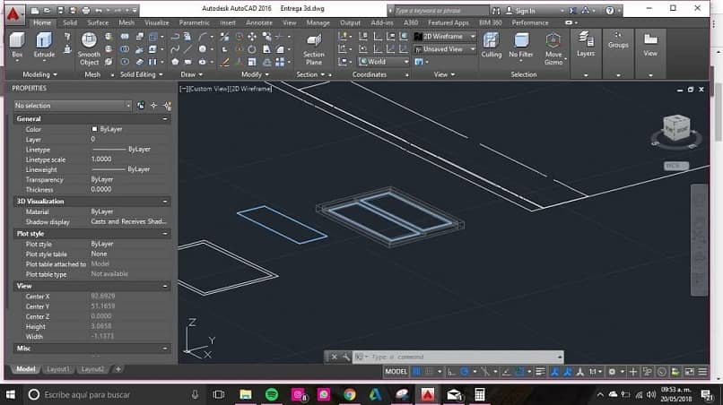Image resolution: width=723 pixels, height=405 pixels.
Task: Click the Move tool in Modify panel
Action: 252,37
